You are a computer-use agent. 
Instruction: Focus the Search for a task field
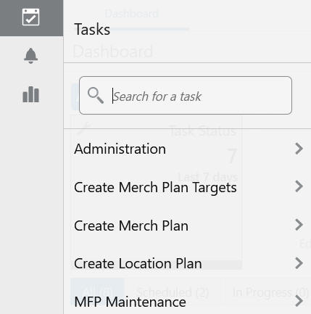pyautogui.click(x=186, y=96)
